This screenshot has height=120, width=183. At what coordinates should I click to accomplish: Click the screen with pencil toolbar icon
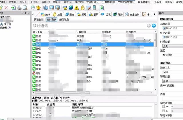click(x=88, y=8)
